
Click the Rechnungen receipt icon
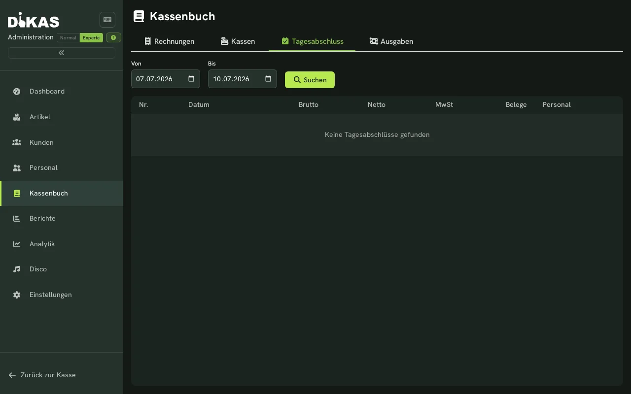147,41
